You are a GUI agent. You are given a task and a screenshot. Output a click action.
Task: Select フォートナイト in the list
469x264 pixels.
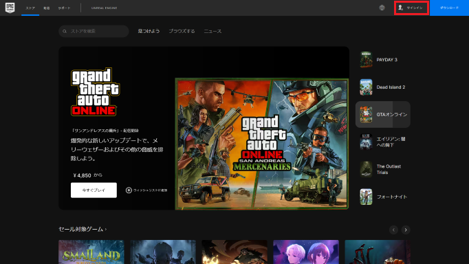383,197
